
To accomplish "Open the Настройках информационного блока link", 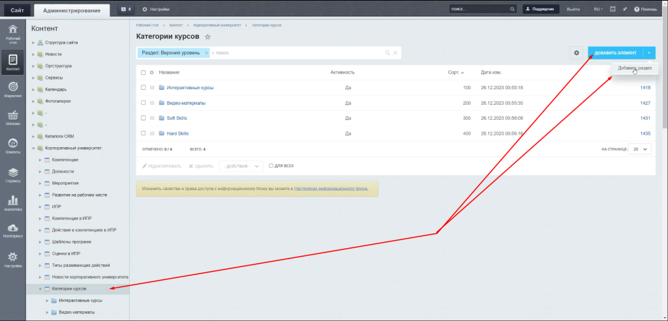I will [331, 188].
